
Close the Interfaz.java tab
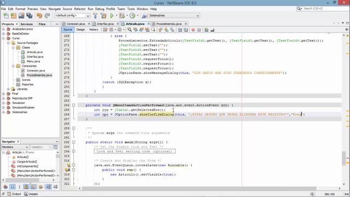pyautogui.click(x=118, y=24)
